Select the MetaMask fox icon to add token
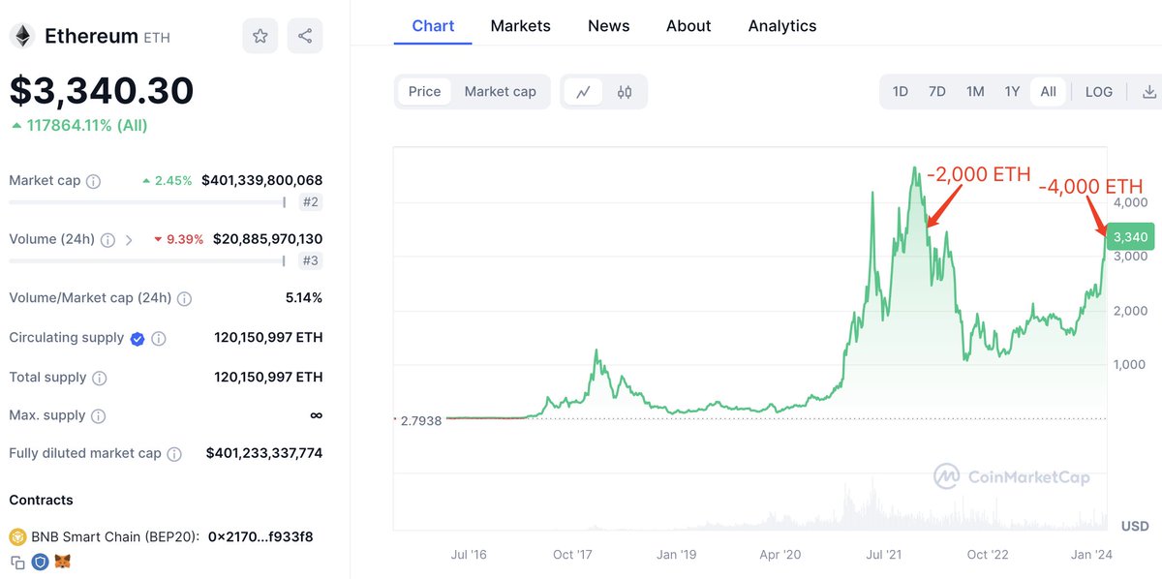Viewport: 1162px width, 579px height. coord(62,562)
